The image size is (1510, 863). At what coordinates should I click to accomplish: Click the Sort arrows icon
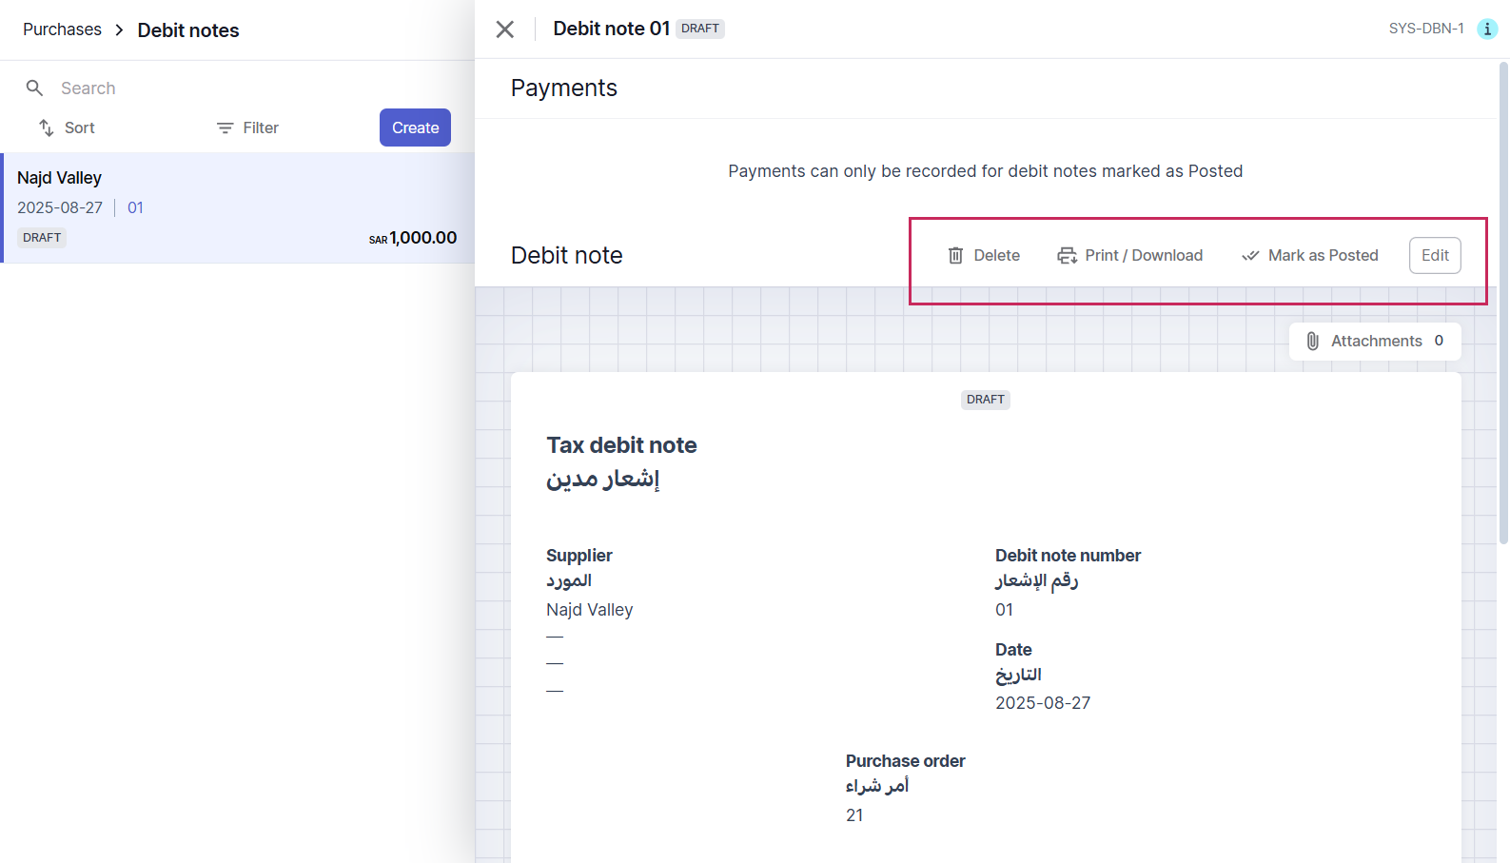coord(46,127)
